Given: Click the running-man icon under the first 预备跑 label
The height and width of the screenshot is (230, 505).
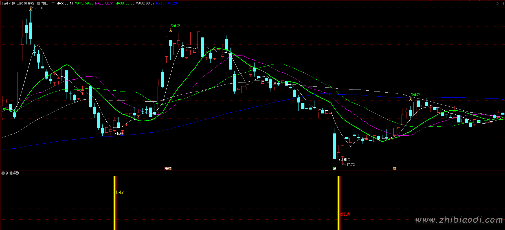Looking at the screenshot, I should point(171,30).
